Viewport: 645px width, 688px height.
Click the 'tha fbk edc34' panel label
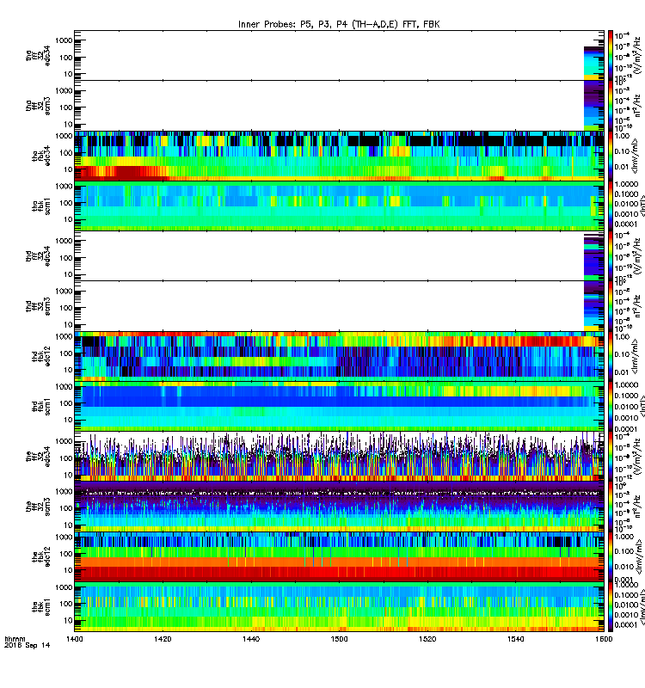[41, 156]
